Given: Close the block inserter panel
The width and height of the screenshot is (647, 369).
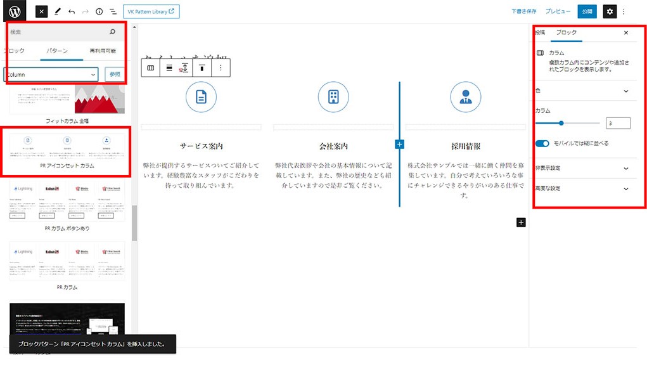Looking at the screenshot, I should [x=41, y=11].
